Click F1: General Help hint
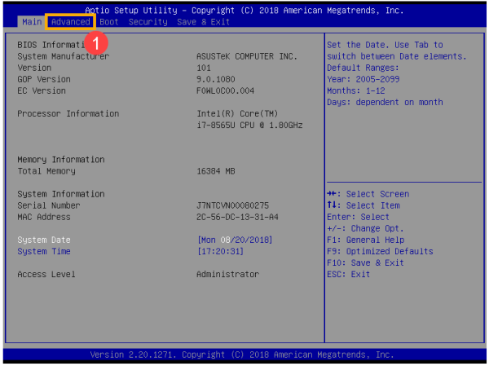 pos(365,240)
